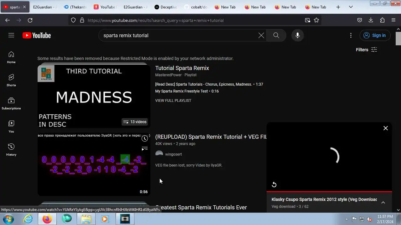Viewport: 401px width, 225px height.
Task: Open the YouTube guide hamburger menu
Action: [11, 35]
